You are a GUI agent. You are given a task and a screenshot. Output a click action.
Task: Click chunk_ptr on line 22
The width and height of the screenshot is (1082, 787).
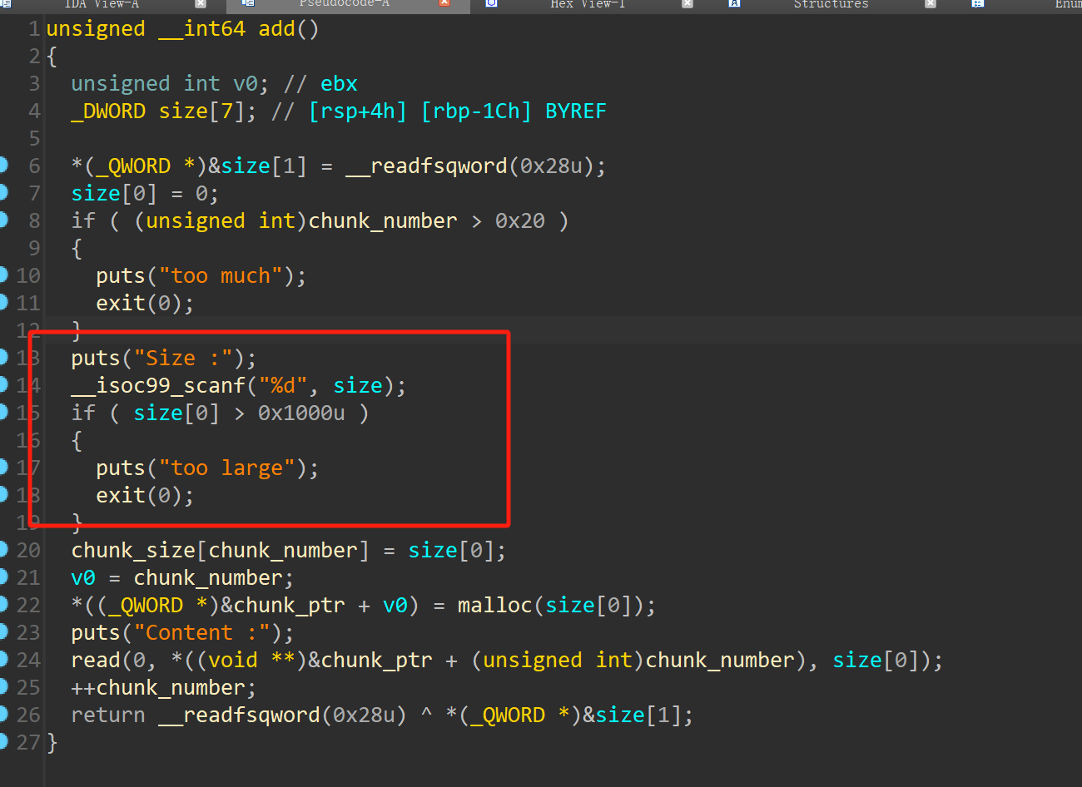pos(289,606)
